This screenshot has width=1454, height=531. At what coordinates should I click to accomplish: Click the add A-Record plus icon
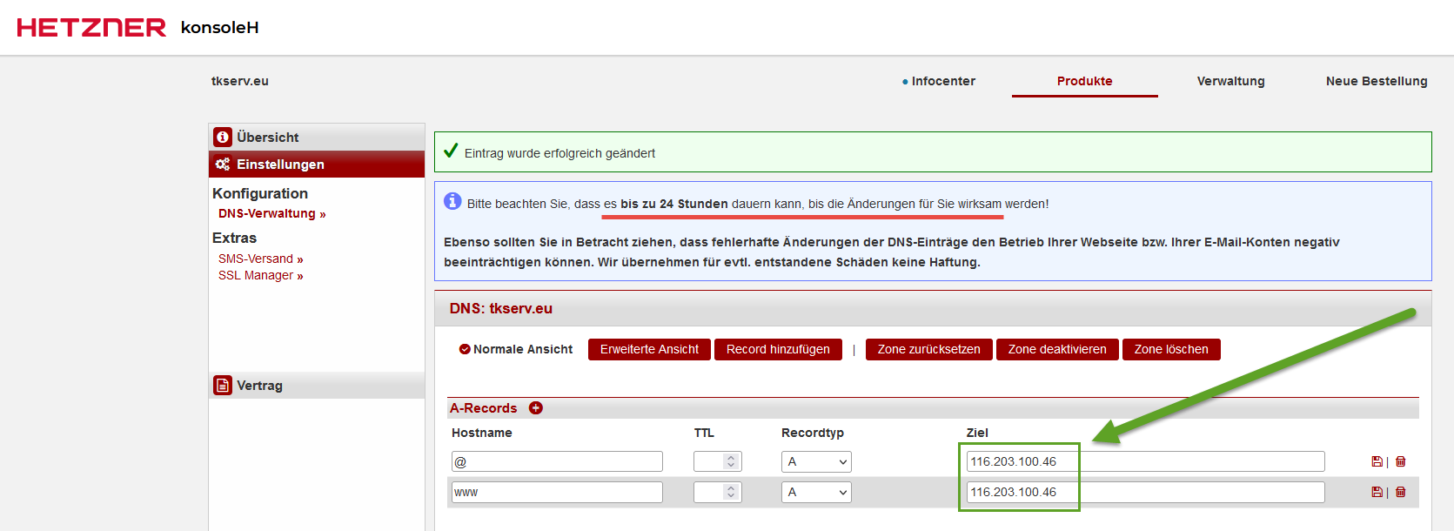pos(536,408)
